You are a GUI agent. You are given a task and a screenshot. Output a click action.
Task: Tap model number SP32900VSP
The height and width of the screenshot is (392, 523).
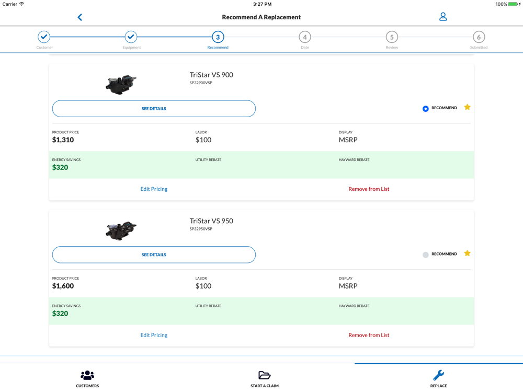click(x=201, y=83)
